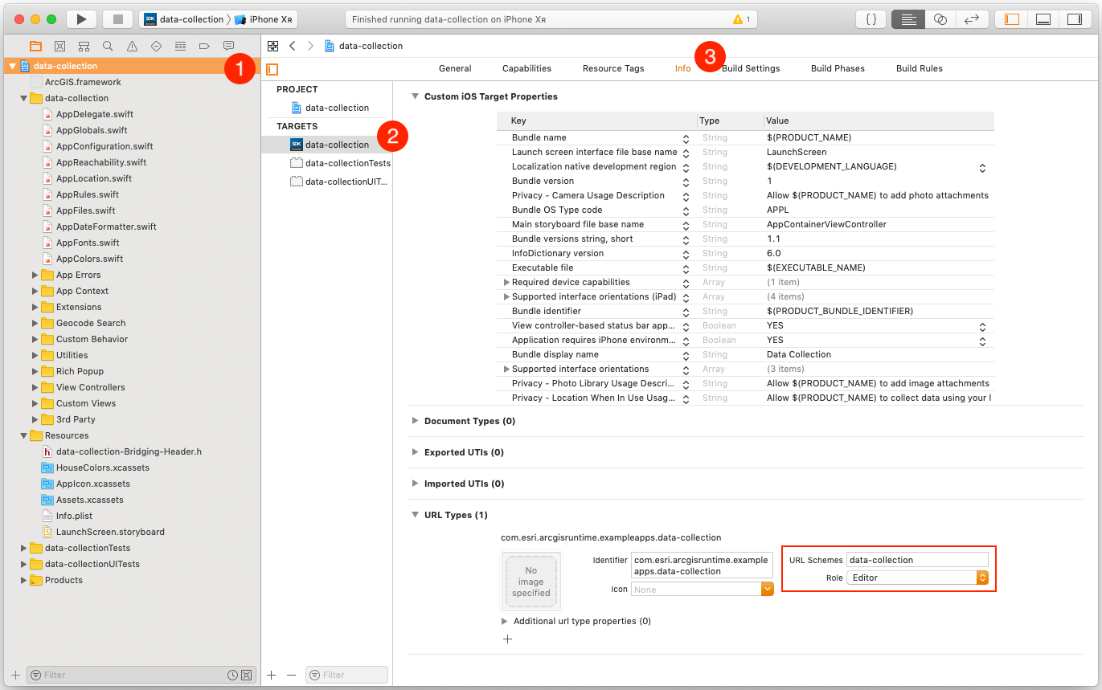The height and width of the screenshot is (690, 1102).
Task: Click the URL Schemes text field
Action: pos(917,560)
